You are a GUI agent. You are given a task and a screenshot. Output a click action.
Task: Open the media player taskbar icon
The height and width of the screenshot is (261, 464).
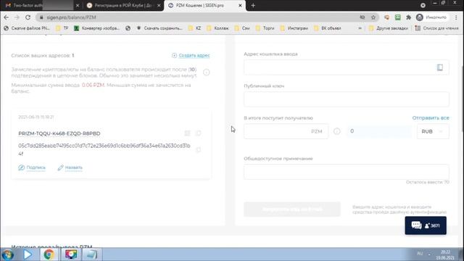click(x=28, y=254)
